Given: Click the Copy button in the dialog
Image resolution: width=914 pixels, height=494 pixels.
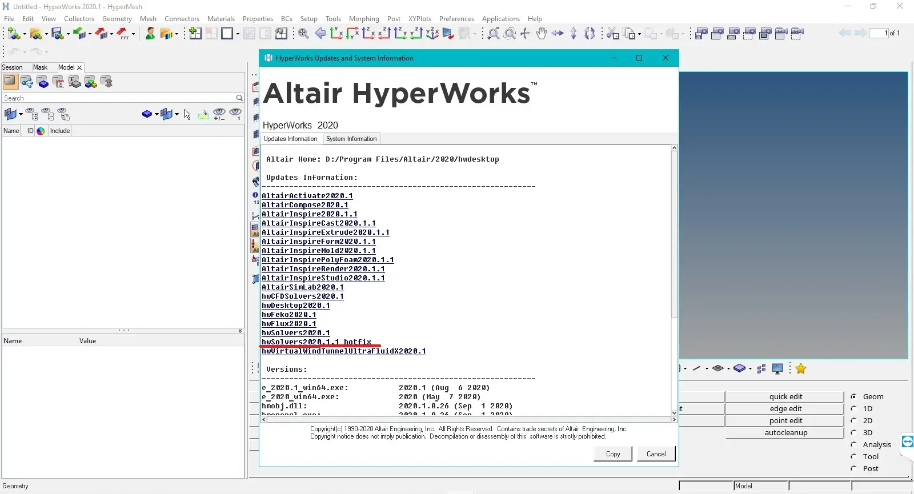Looking at the screenshot, I should [613, 454].
